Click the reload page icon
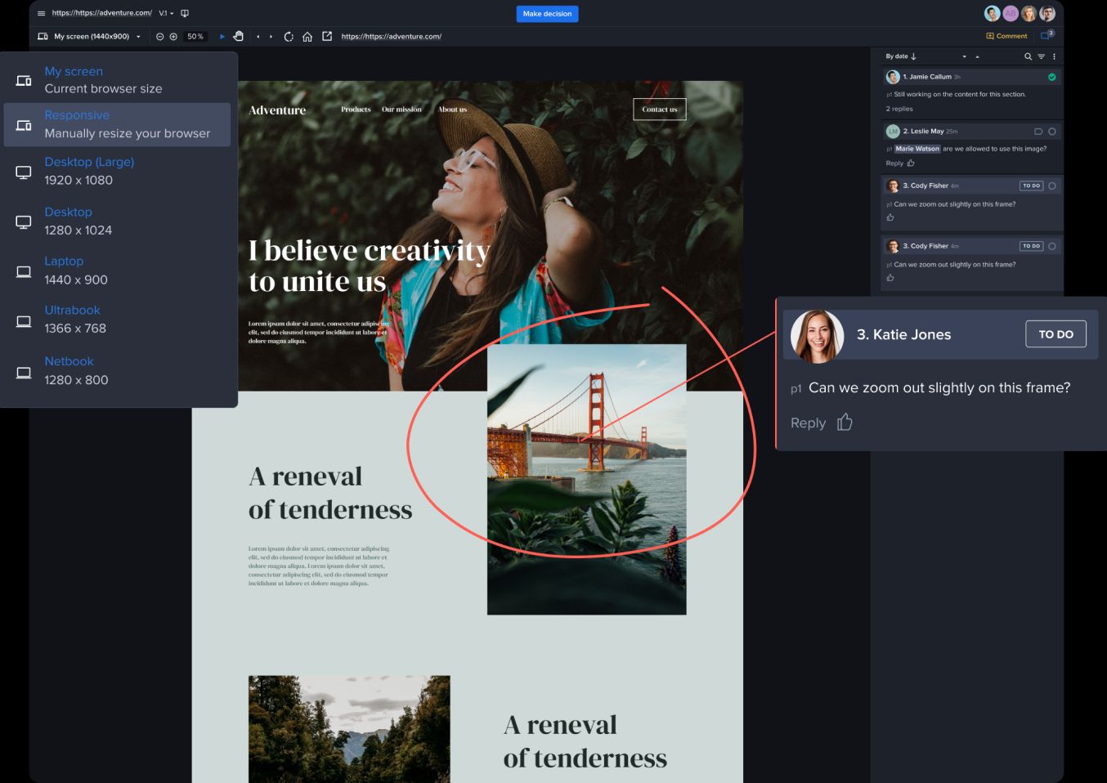The height and width of the screenshot is (783, 1107). [x=289, y=37]
